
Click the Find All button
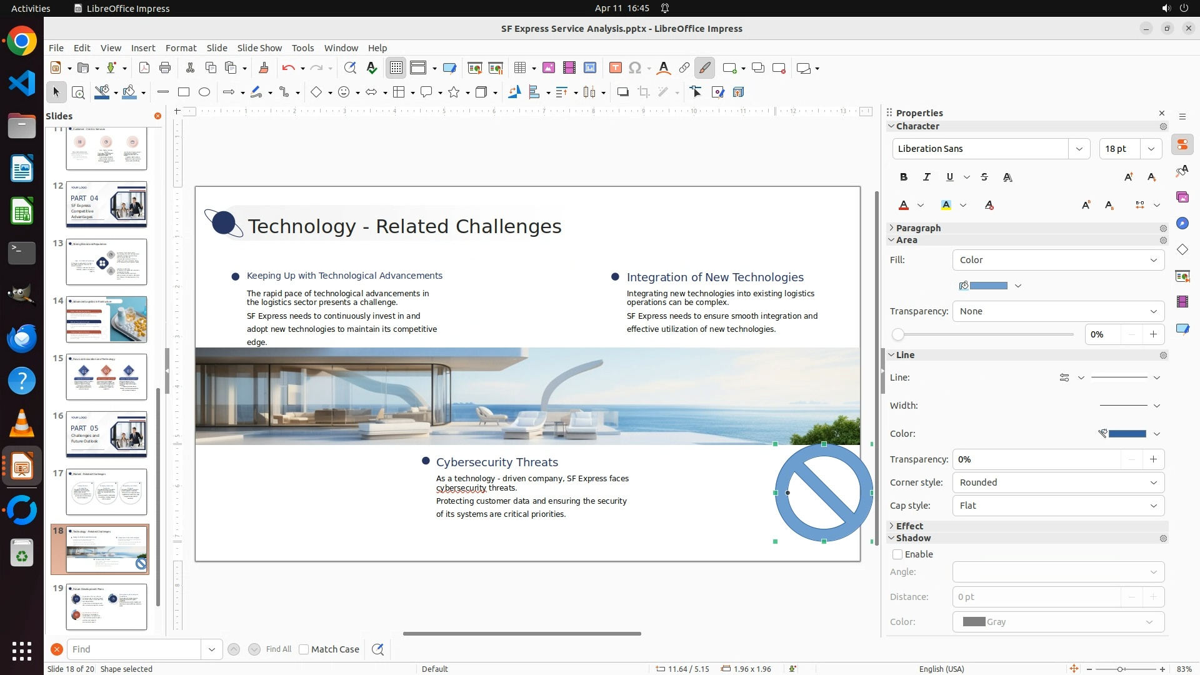(278, 649)
